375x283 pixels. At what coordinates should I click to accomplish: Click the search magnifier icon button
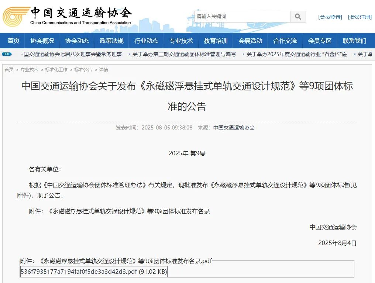[298, 17]
